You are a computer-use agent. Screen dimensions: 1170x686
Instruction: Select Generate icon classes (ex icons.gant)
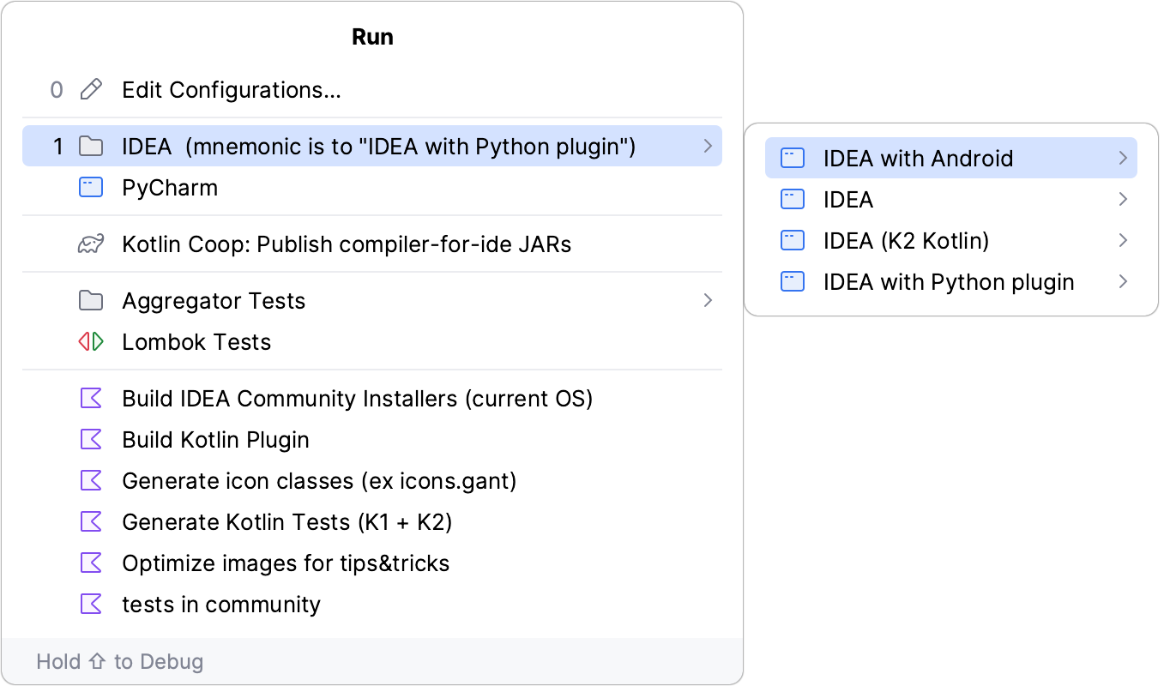coord(372,481)
